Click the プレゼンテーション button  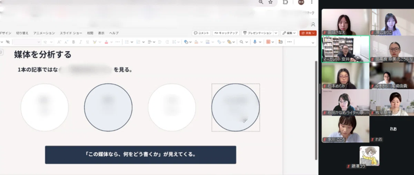point(257,33)
